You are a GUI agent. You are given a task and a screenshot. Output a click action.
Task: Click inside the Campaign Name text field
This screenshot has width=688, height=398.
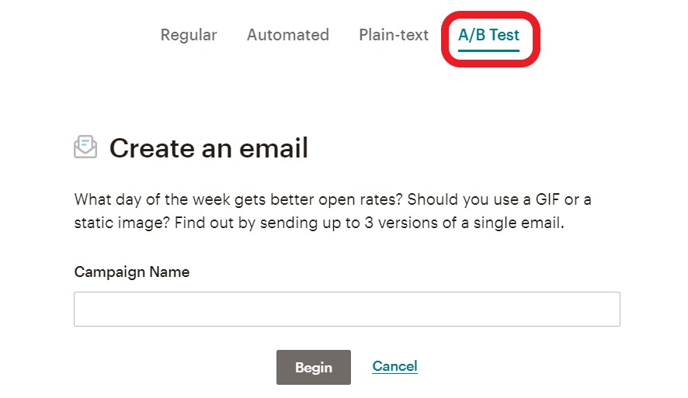click(346, 309)
